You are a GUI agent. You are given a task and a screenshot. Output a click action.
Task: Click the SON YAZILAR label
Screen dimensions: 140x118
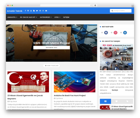tap(52, 66)
